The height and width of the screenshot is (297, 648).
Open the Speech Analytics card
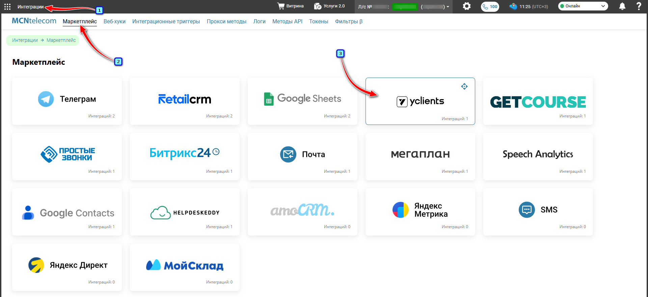pos(538,157)
